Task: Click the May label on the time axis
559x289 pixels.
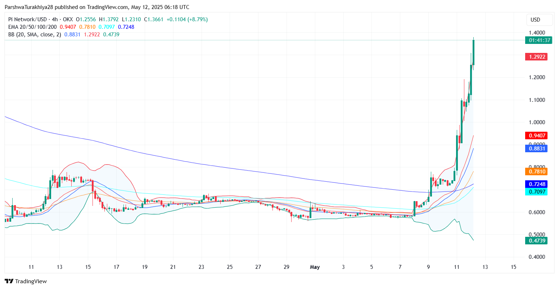Action: point(315,267)
